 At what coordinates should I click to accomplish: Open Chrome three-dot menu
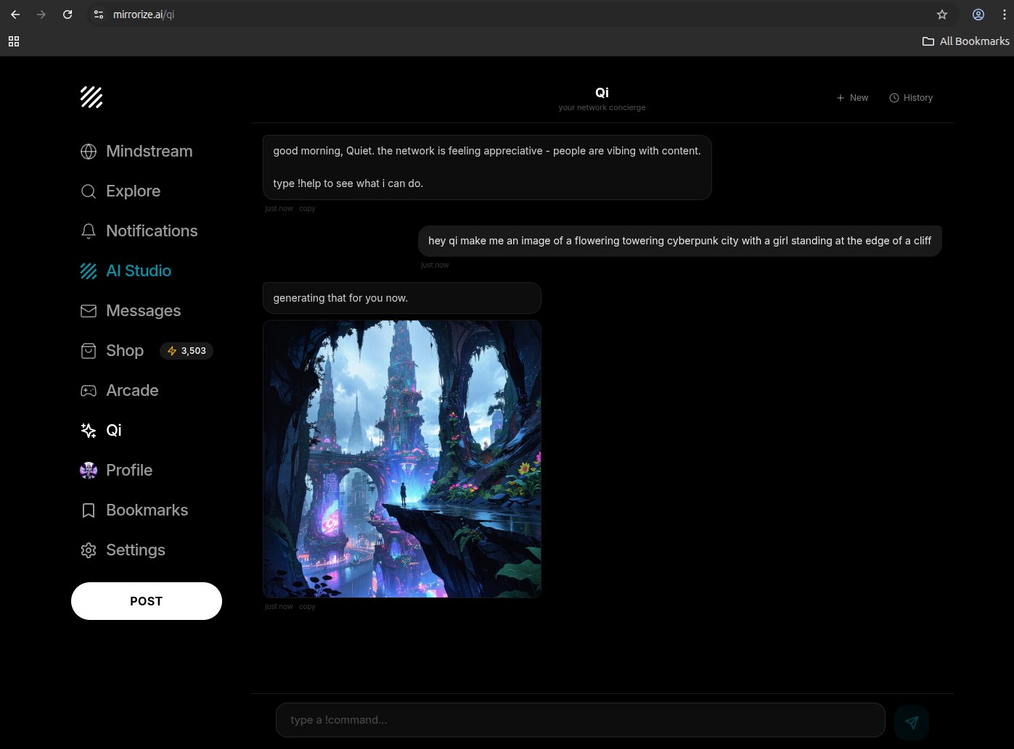[x=1005, y=15]
